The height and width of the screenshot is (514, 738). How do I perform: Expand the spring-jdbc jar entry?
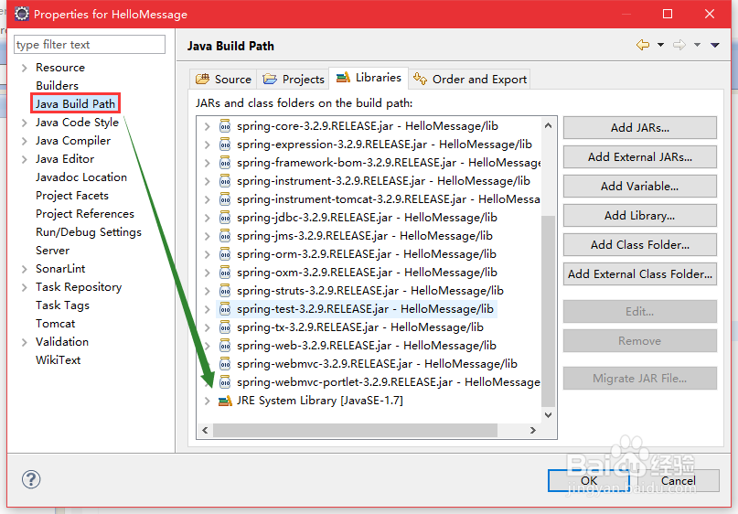207,218
